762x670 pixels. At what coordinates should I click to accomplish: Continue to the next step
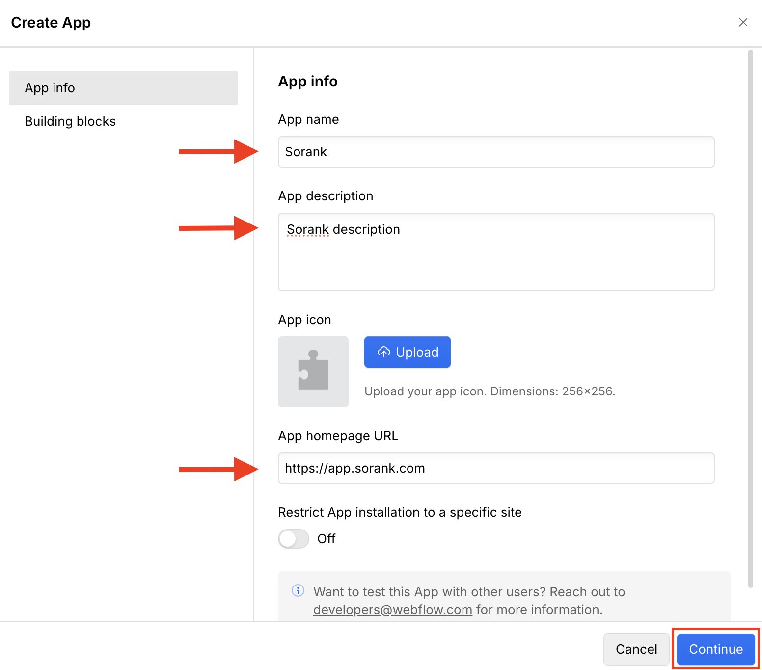click(x=716, y=649)
